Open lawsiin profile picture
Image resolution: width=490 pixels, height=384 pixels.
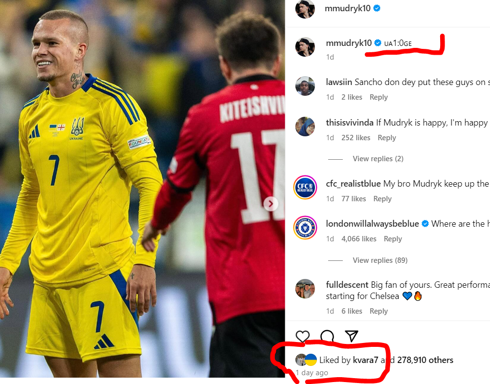(305, 85)
